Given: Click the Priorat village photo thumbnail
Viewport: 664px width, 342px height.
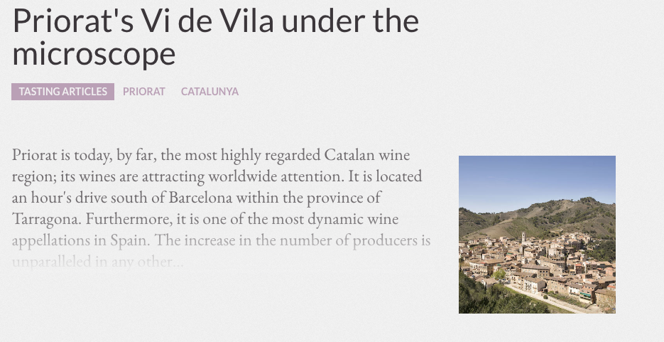Looking at the screenshot, I should pyautogui.click(x=537, y=235).
